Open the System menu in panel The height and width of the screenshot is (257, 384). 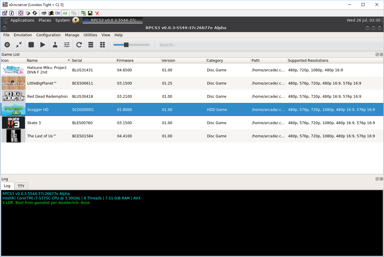coord(63,20)
